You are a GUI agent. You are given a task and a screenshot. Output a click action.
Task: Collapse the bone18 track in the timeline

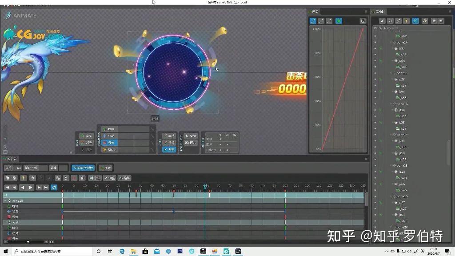click(x=5, y=200)
